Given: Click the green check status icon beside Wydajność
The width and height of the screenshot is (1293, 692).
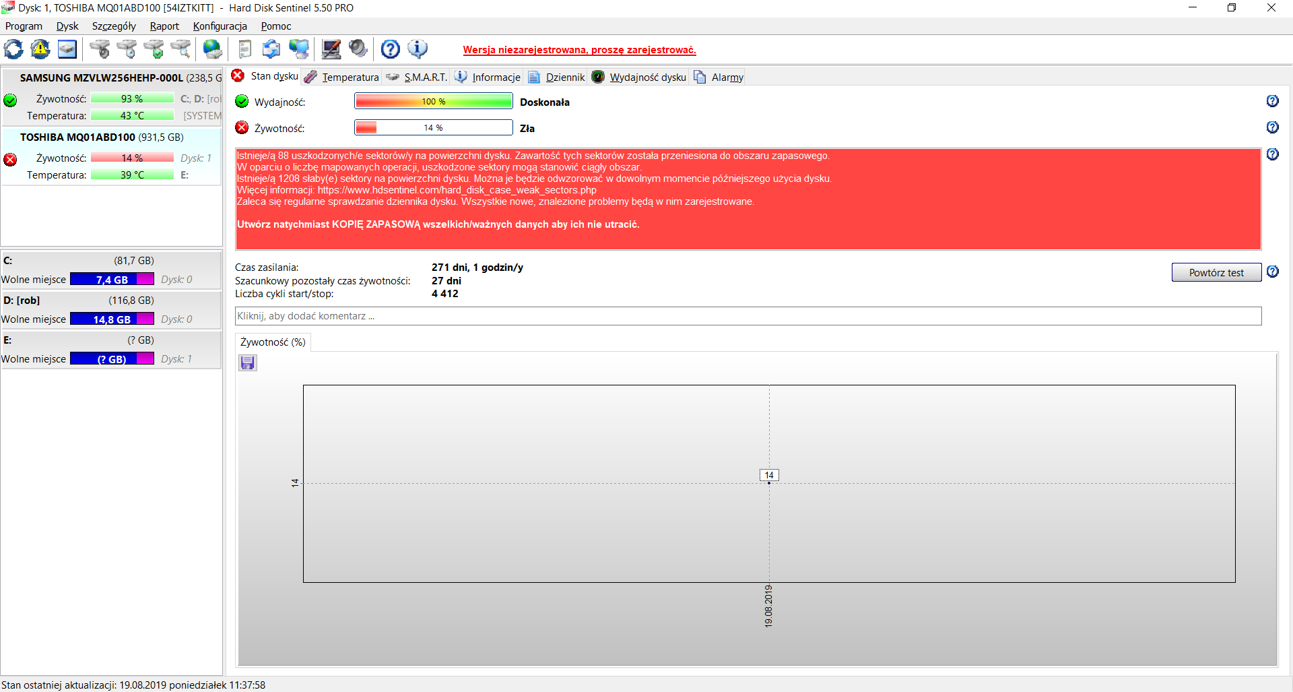Looking at the screenshot, I should (x=242, y=102).
